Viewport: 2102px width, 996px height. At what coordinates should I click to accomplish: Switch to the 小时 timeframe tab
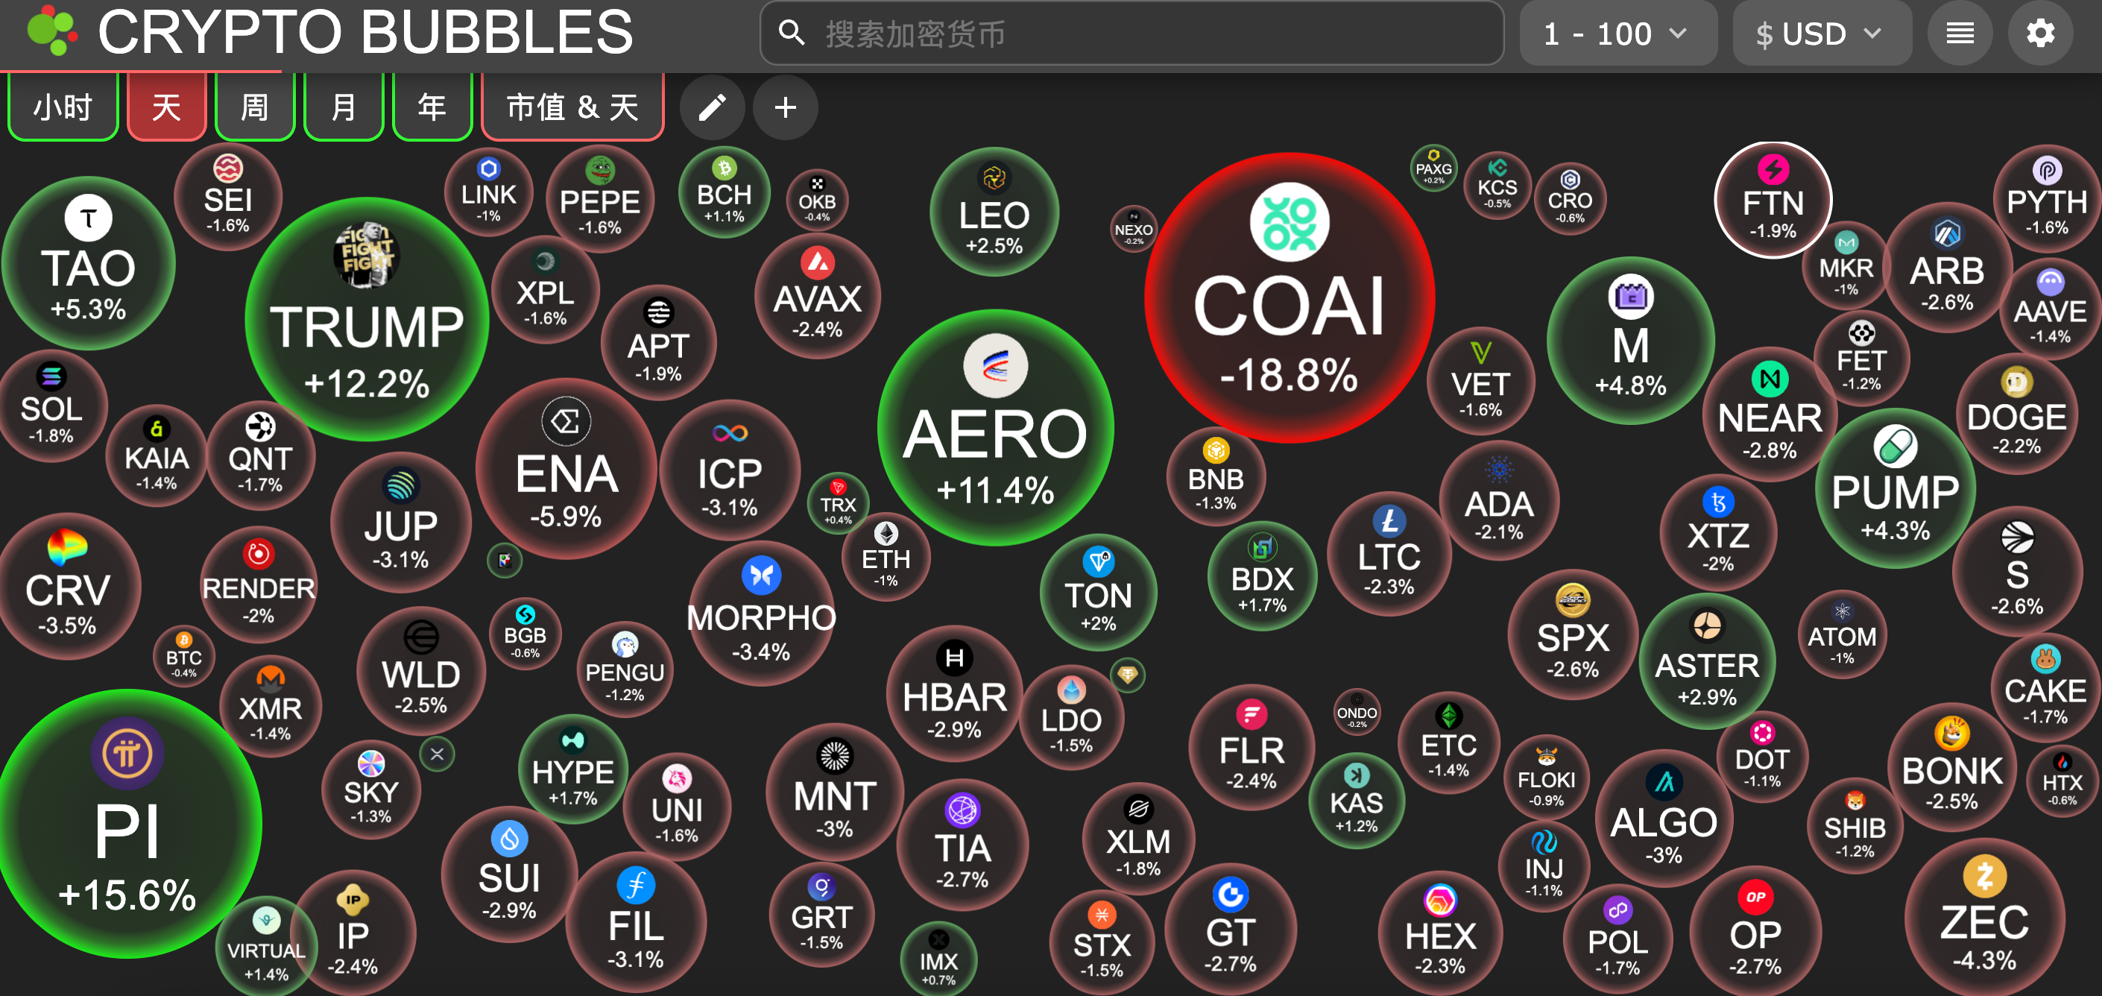63,107
